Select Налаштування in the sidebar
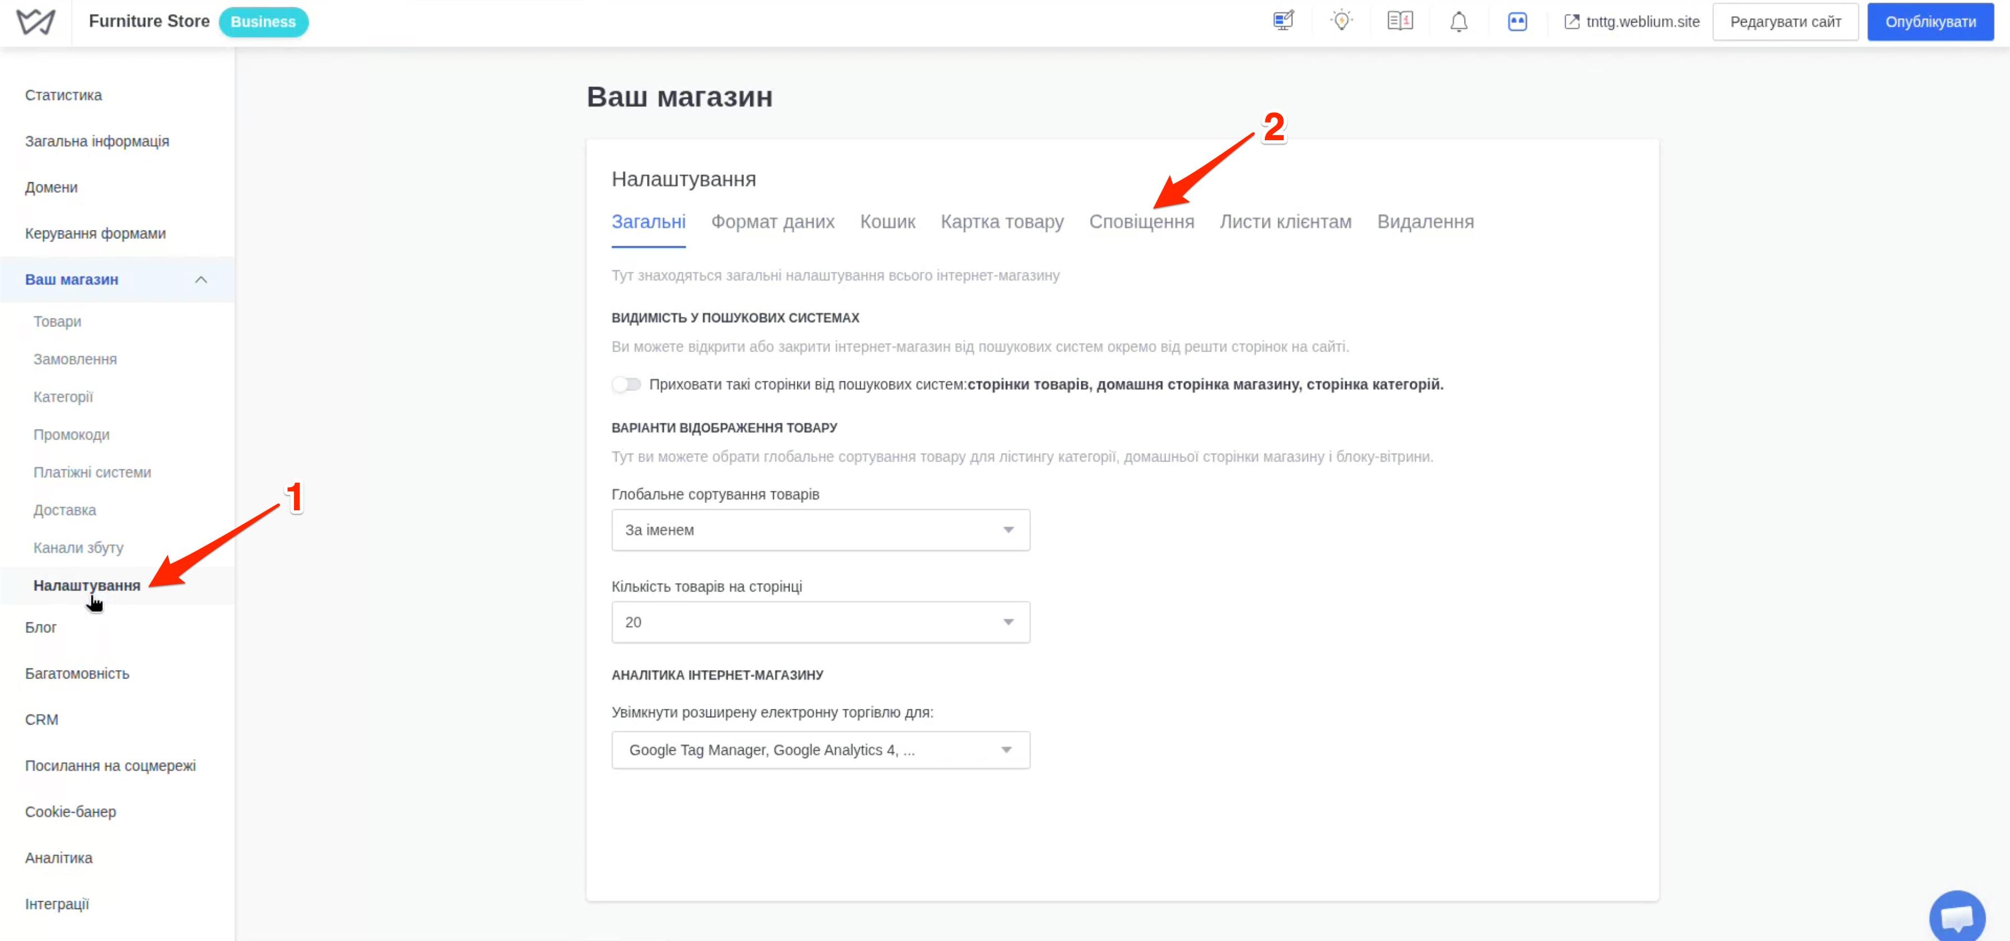Screen dimensions: 2010x941 (x=86, y=585)
